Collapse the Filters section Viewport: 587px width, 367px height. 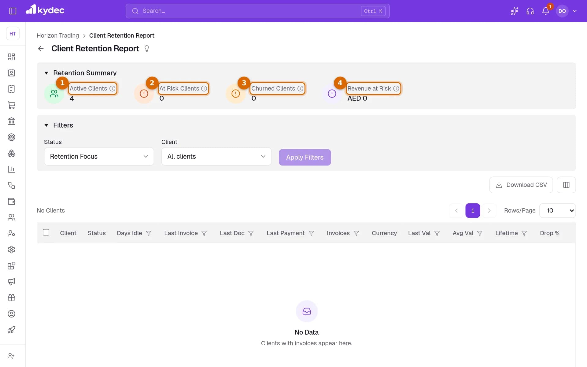pos(46,125)
